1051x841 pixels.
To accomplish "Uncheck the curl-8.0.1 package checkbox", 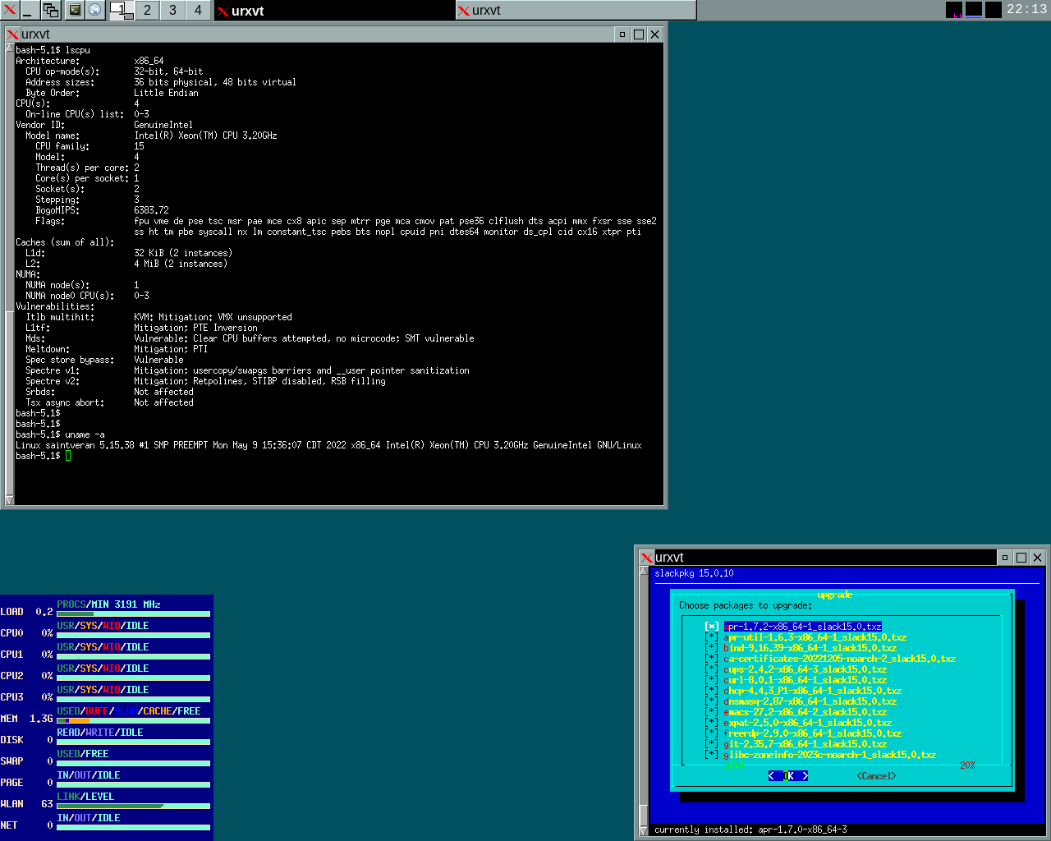I will click(x=712, y=680).
